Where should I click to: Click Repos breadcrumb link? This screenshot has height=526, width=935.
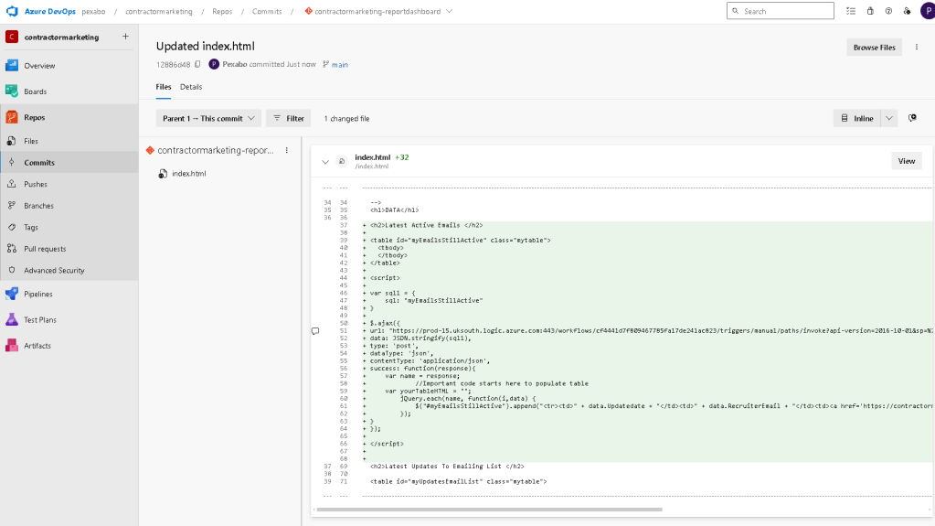(x=222, y=11)
